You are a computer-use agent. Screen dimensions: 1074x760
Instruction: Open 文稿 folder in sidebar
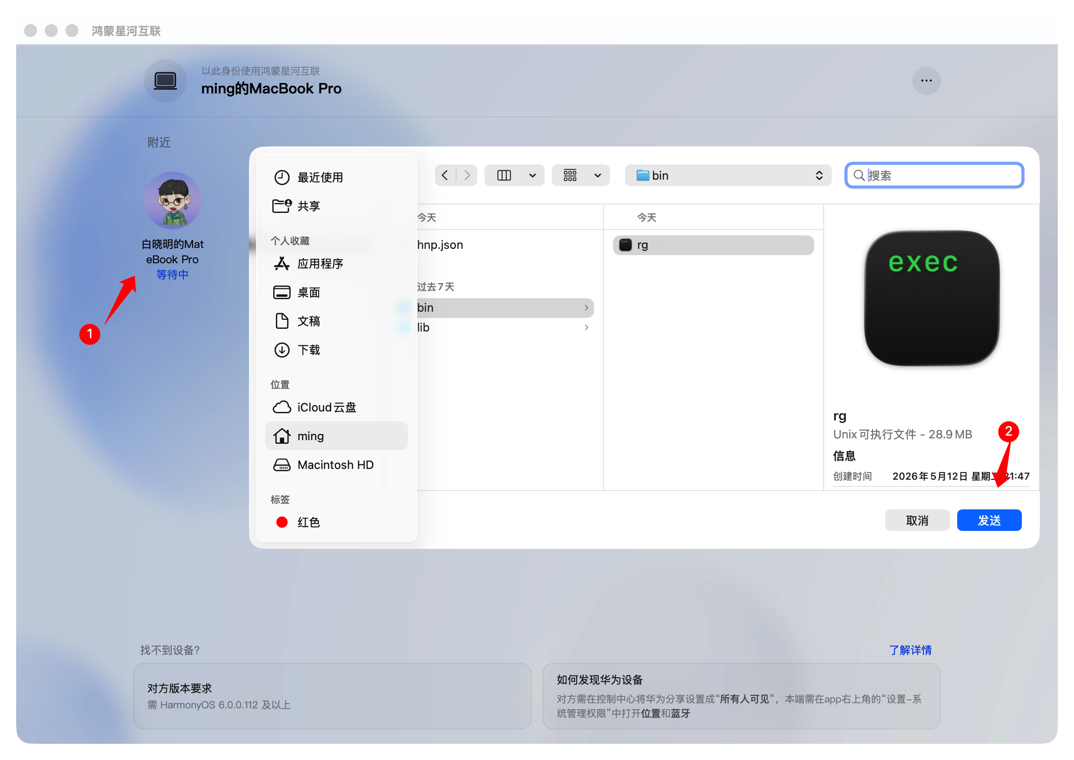336,321
